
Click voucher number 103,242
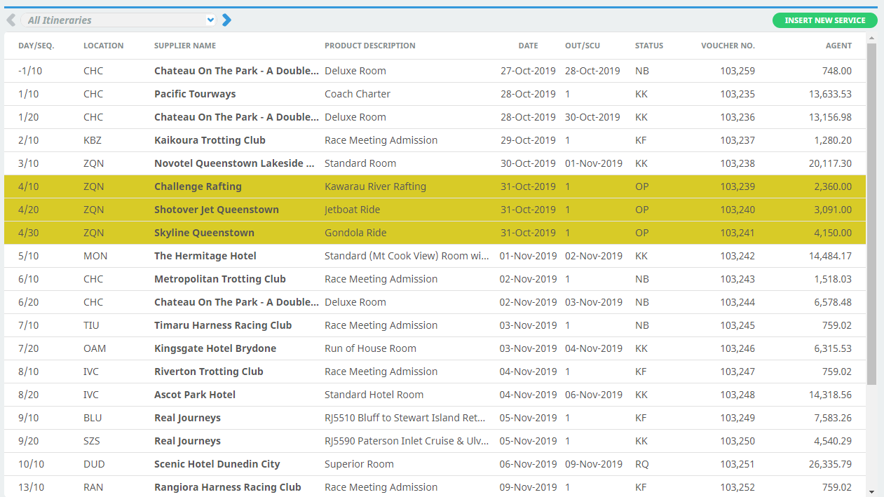tap(737, 256)
